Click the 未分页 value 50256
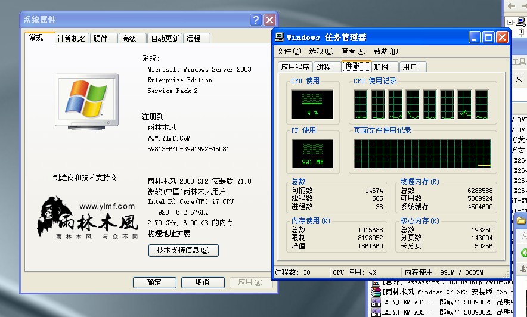The height and width of the screenshot is (317, 527). tap(483, 246)
